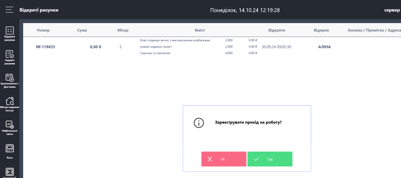The height and width of the screenshot is (178, 401).
Task: Select order № 119633 row
Action: (46, 47)
